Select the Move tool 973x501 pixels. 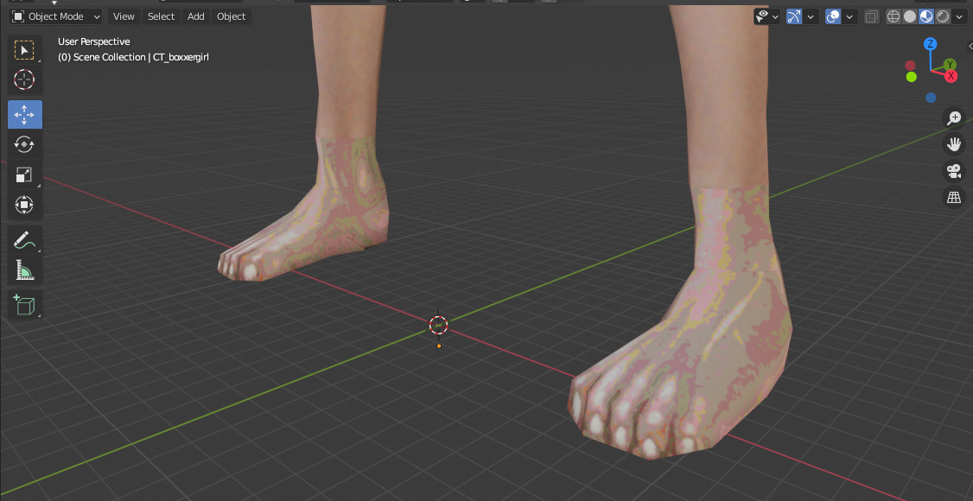(24, 113)
